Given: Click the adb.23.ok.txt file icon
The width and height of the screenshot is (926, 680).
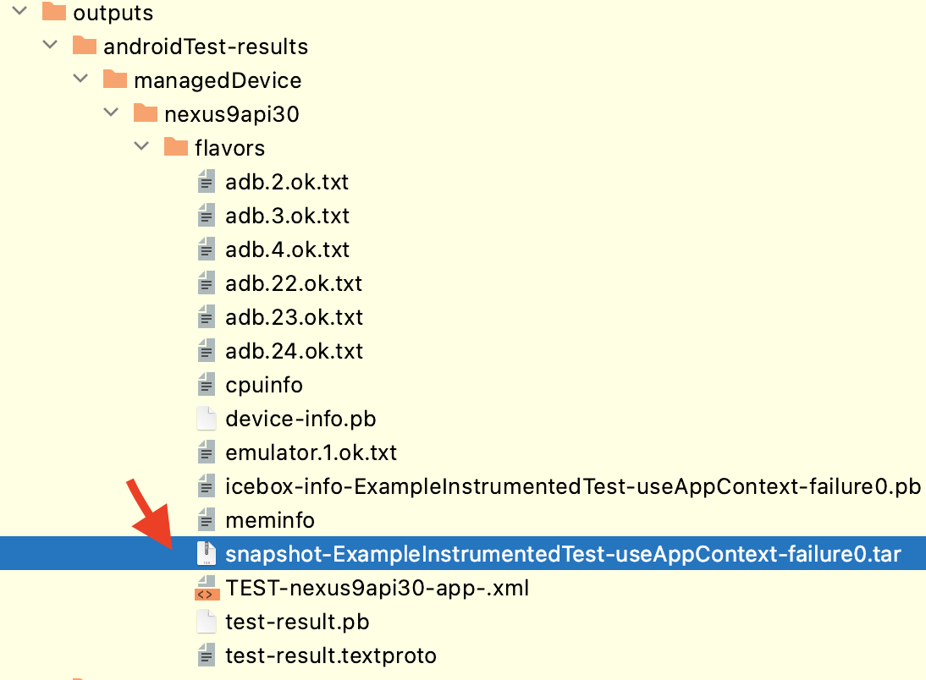Looking at the screenshot, I should (x=206, y=316).
